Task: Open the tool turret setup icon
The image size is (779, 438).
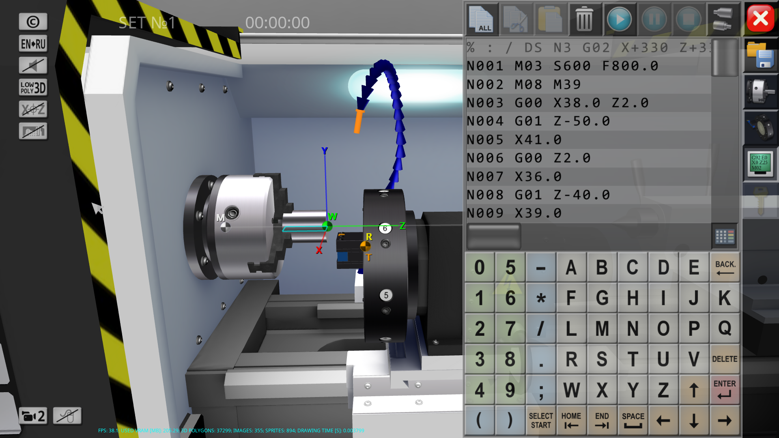Action: point(760,128)
